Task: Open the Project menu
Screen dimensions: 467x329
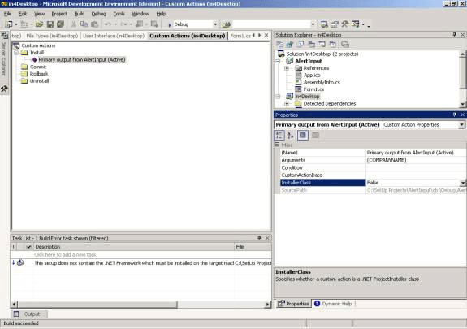Action: click(59, 14)
